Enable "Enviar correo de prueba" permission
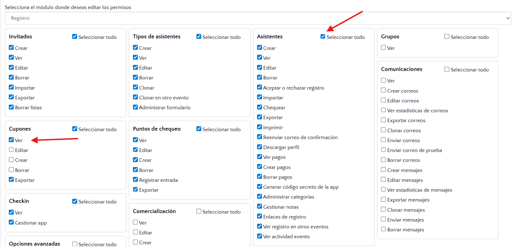The width and height of the screenshot is (515, 247). tap(383, 150)
